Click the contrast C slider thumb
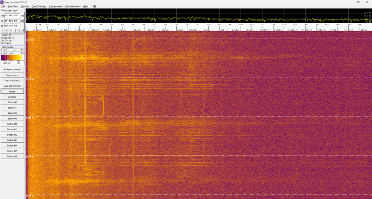372x199 pixels. (11, 53)
